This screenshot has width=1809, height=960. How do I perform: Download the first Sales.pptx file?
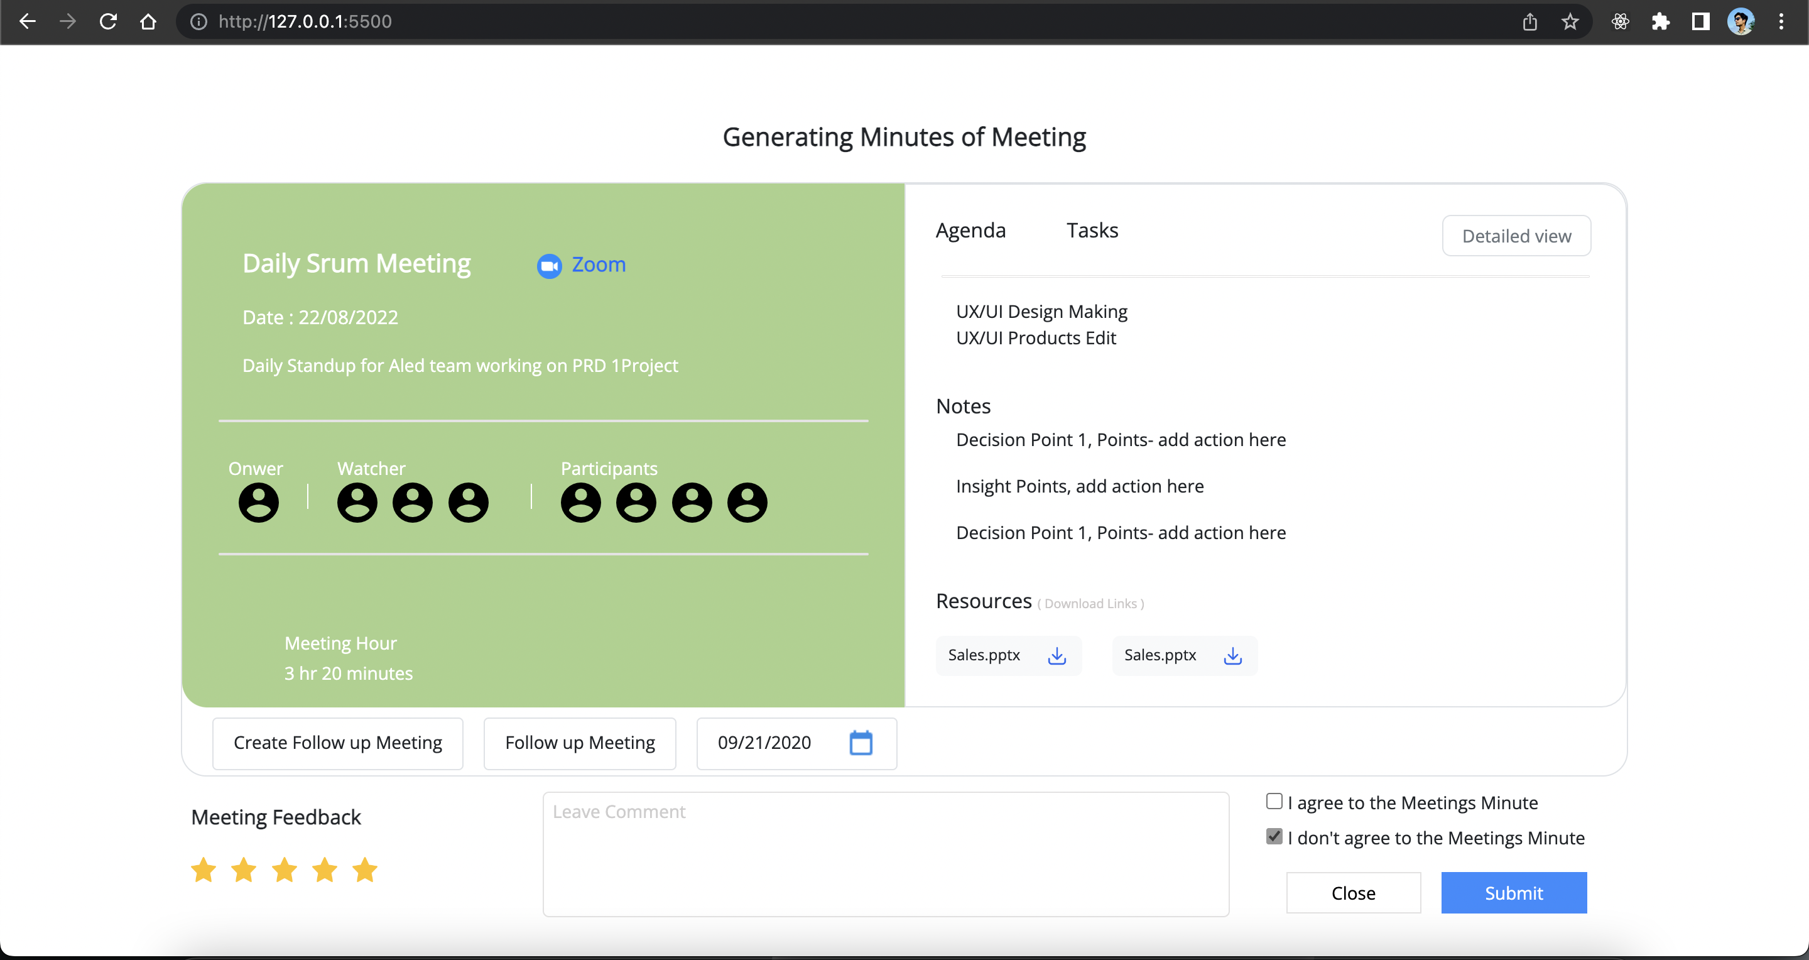click(1056, 655)
